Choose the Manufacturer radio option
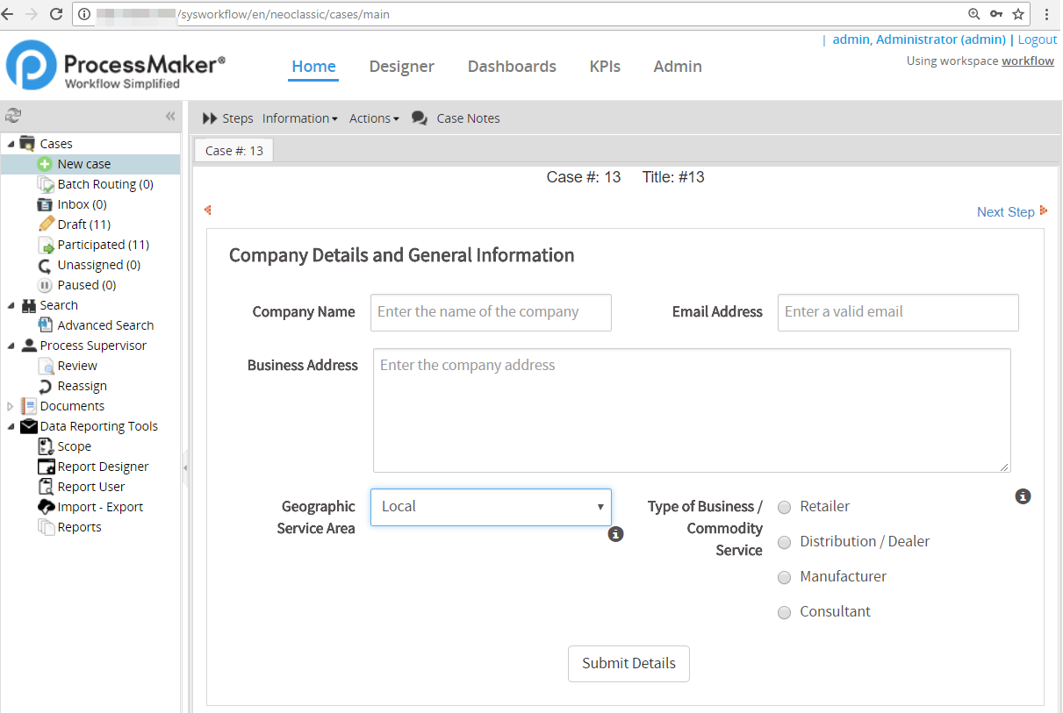This screenshot has height=713, width=1063. (784, 577)
